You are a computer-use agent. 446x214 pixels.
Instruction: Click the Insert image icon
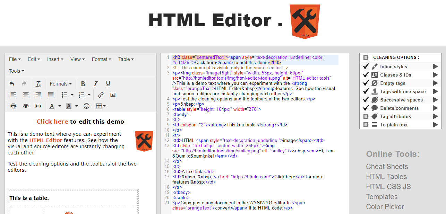(x=113, y=95)
